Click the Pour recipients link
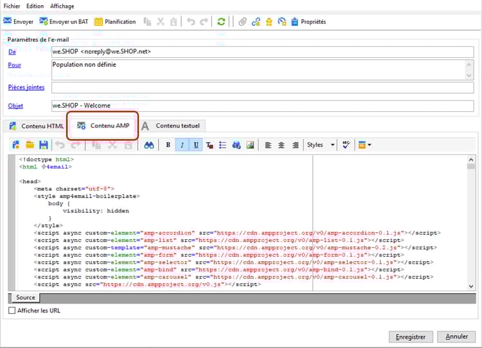 pyautogui.click(x=14, y=65)
